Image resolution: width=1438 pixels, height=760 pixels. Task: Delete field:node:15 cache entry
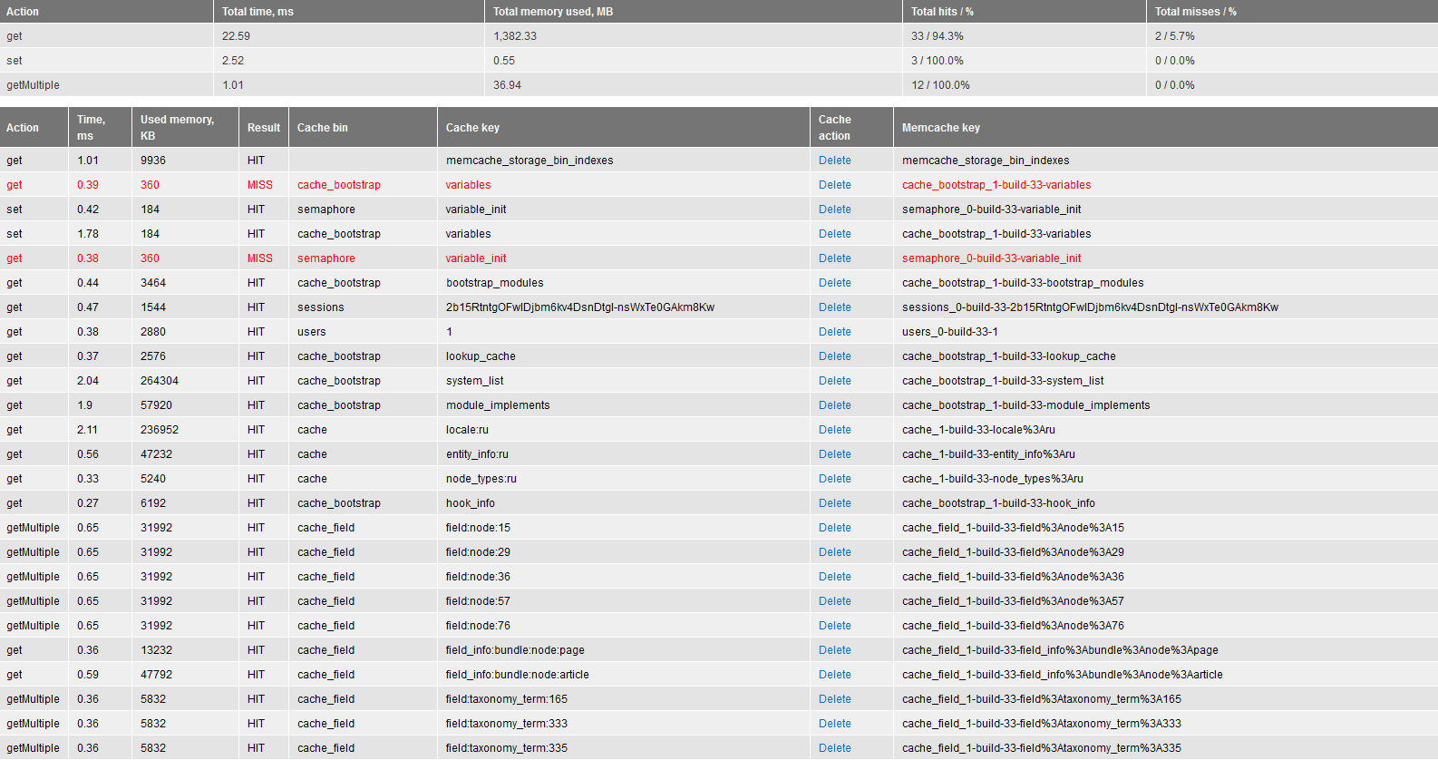click(x=834, y=528)
